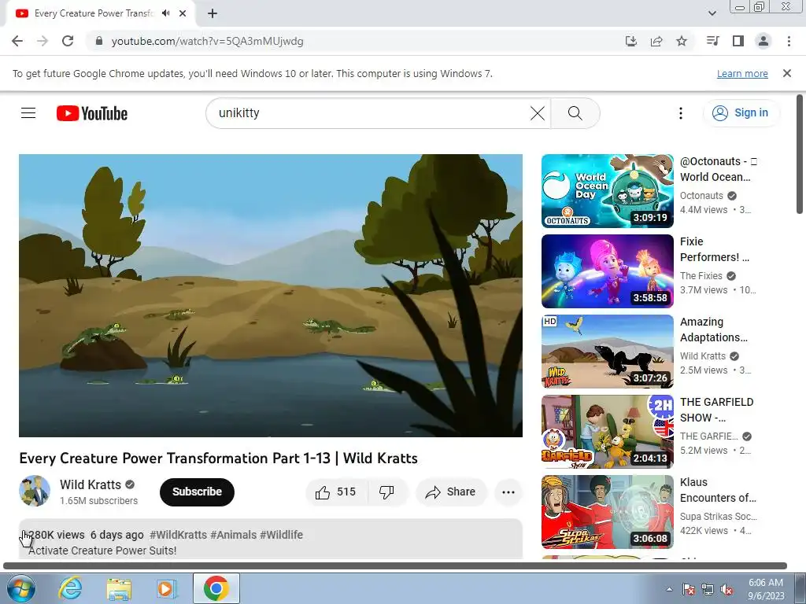Open the YouTube hamburger guide menu

[28, 113]
